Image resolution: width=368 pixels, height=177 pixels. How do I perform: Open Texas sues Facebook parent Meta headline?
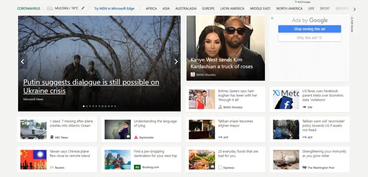click(323, 95)
